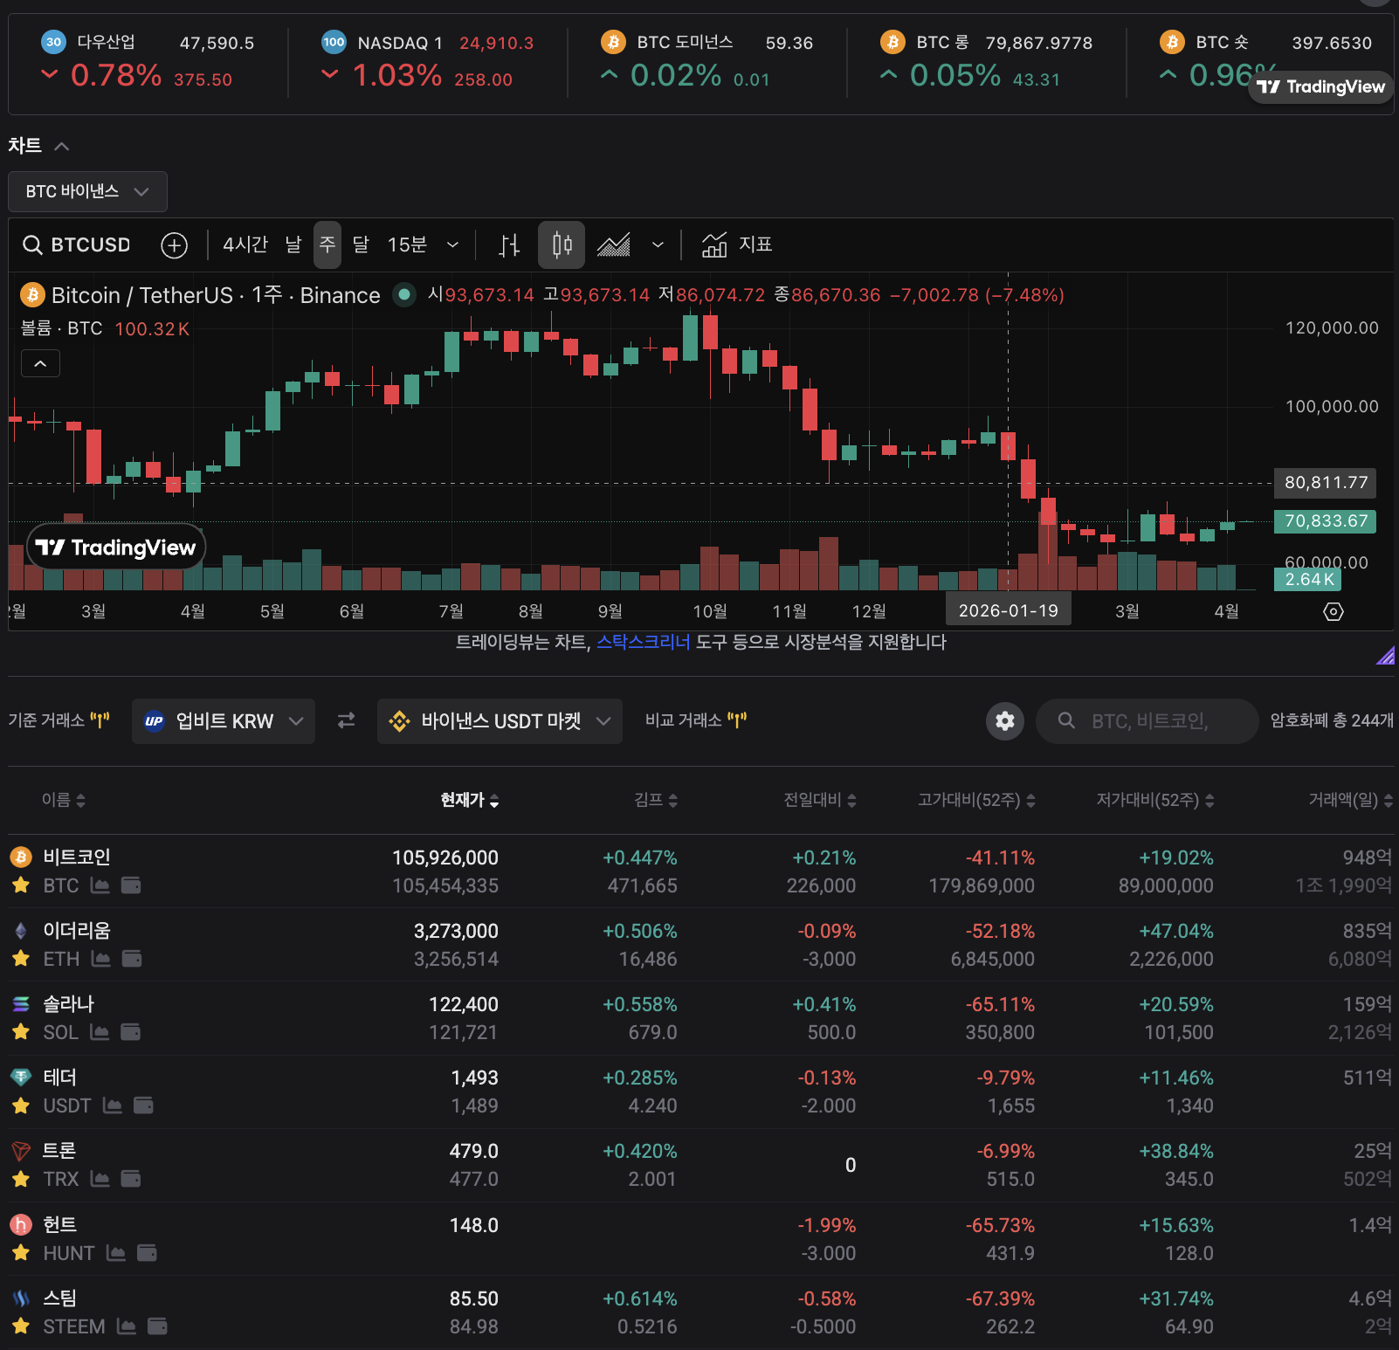This screenshot has width=1399, height=1350.
Task: Toggle the favorite star for STEEM
Action: pos(21,1326)
